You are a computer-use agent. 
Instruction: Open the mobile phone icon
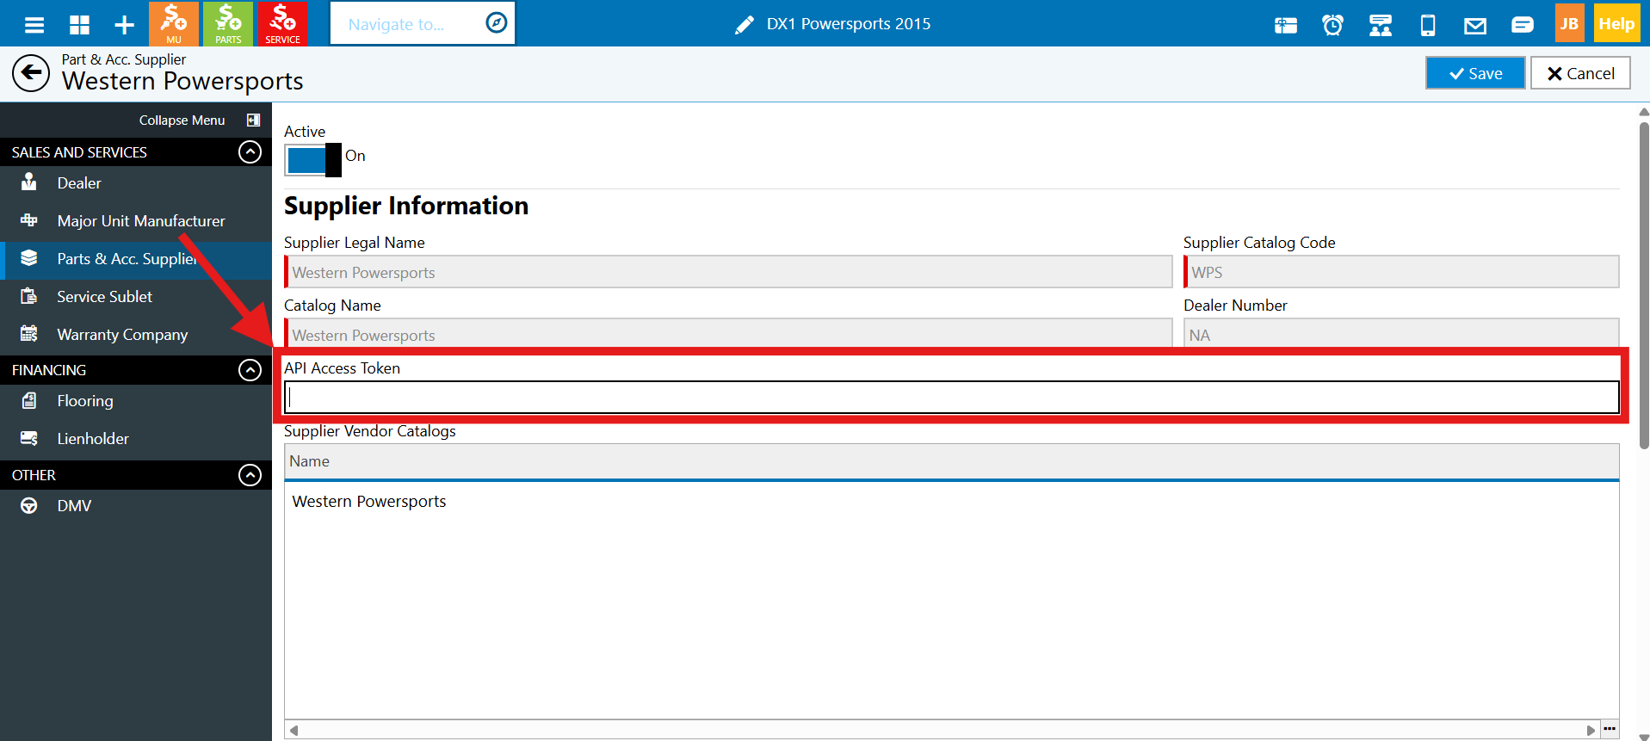pyautogui.click(x=1428, y=25)
